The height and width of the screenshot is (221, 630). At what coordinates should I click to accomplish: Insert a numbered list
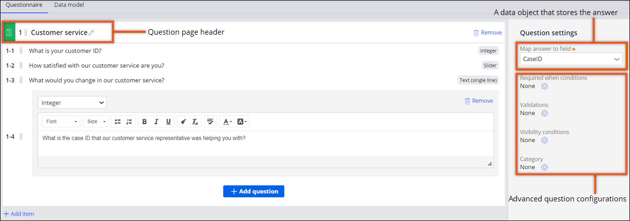coord(129,122)
